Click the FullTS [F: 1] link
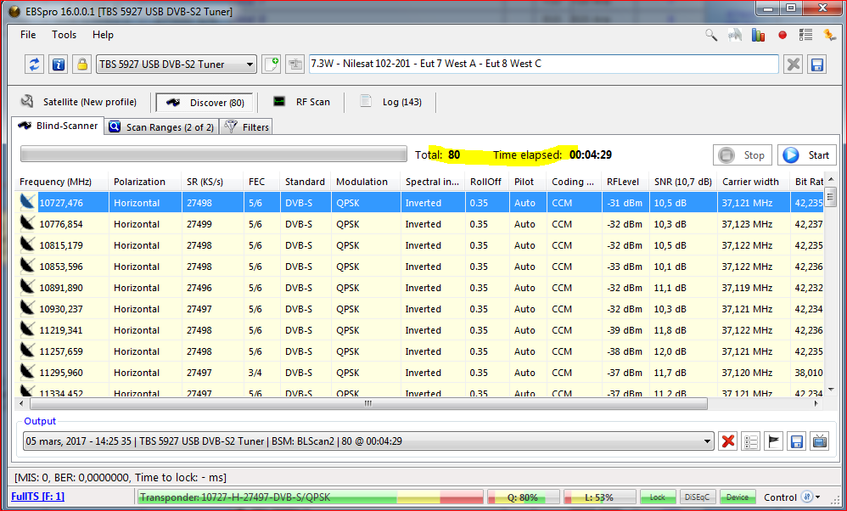This screenshot has width=847, height=511. click(37, 497)
